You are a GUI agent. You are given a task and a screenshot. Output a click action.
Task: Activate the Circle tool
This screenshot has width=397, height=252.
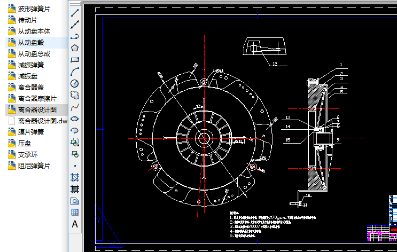pos(75,83)
